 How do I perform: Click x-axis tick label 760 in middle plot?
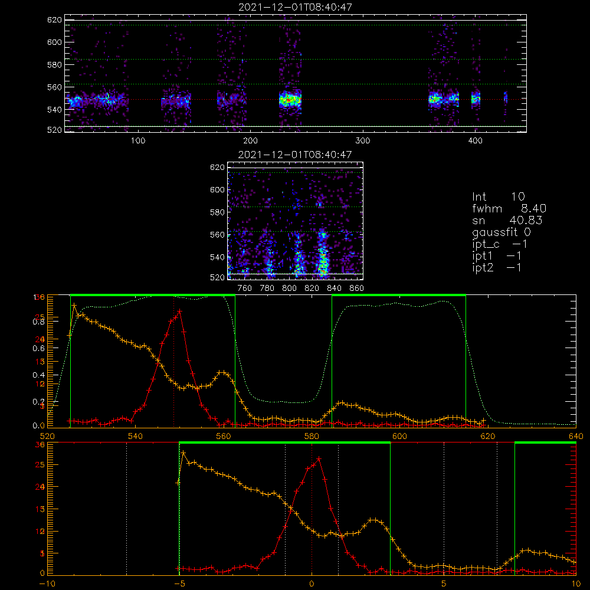(x=245, y=288)
